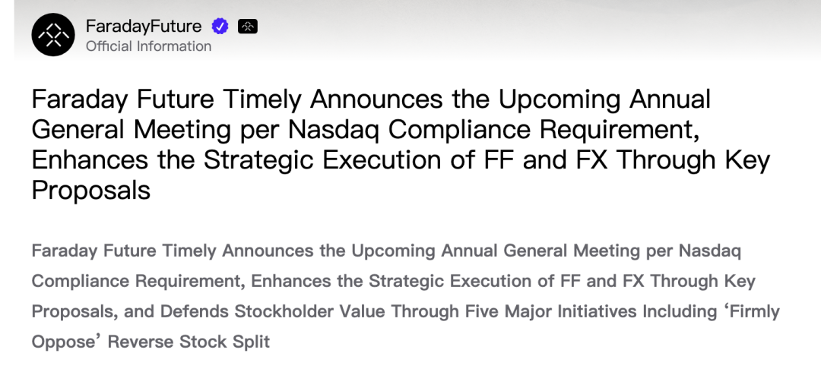Click gray summary's first line starting Faraday Future
The width and height of the screenshot is (821, 372).
point(385,251)
